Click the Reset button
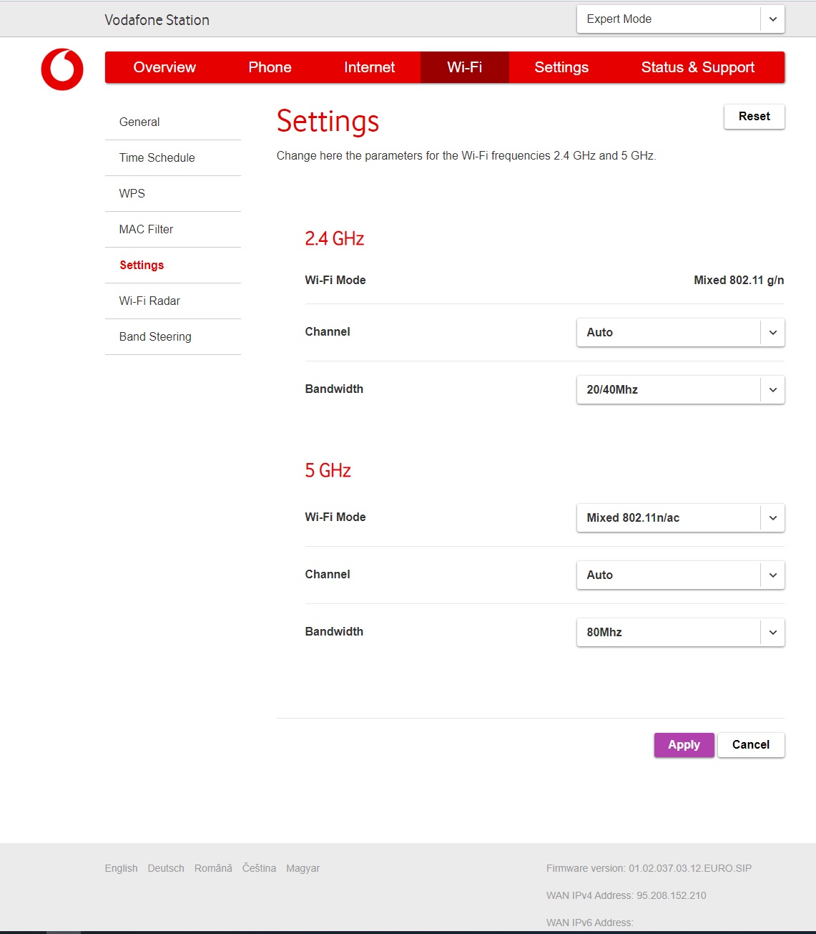 click(754, 116)
